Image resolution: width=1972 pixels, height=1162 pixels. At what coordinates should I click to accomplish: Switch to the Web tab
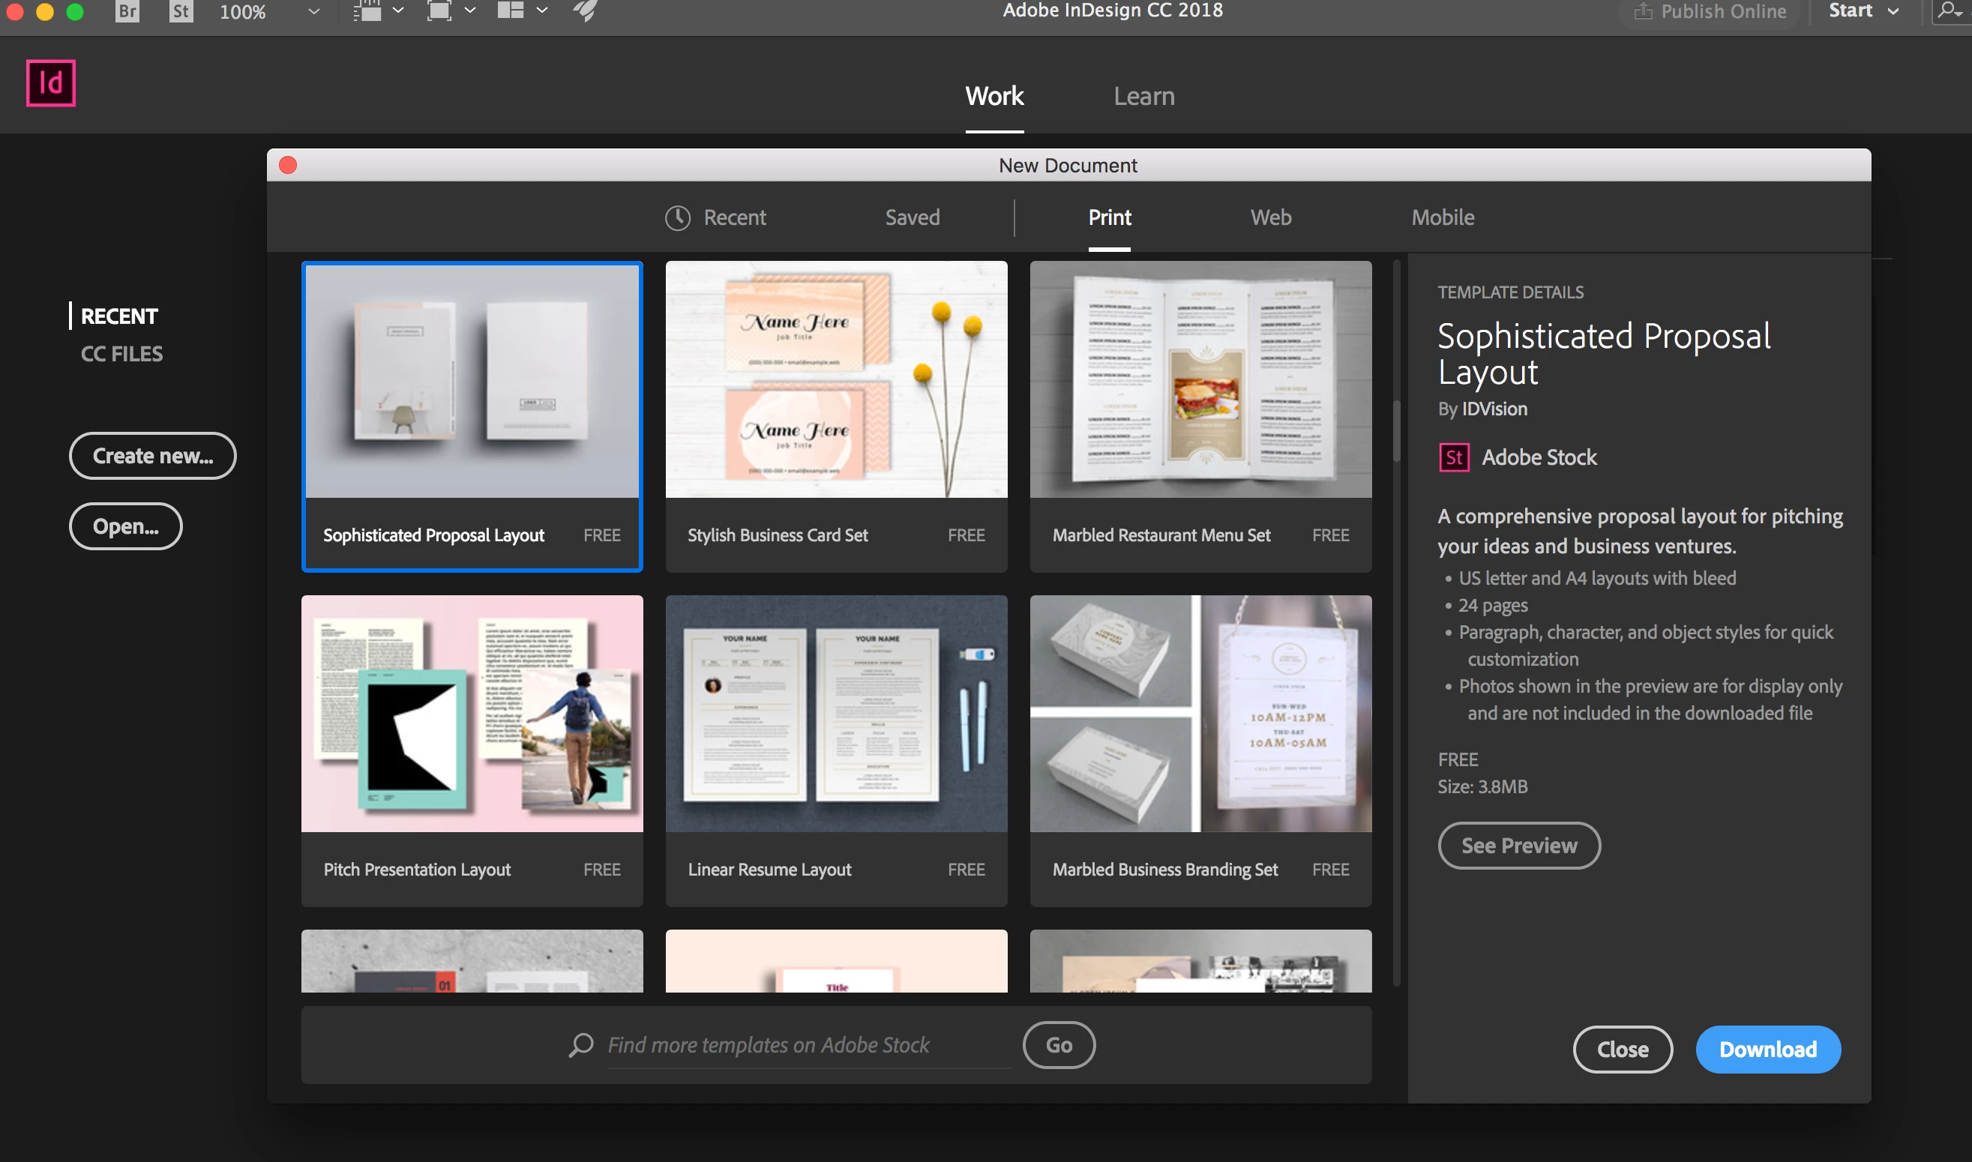tap(1270, 217)
